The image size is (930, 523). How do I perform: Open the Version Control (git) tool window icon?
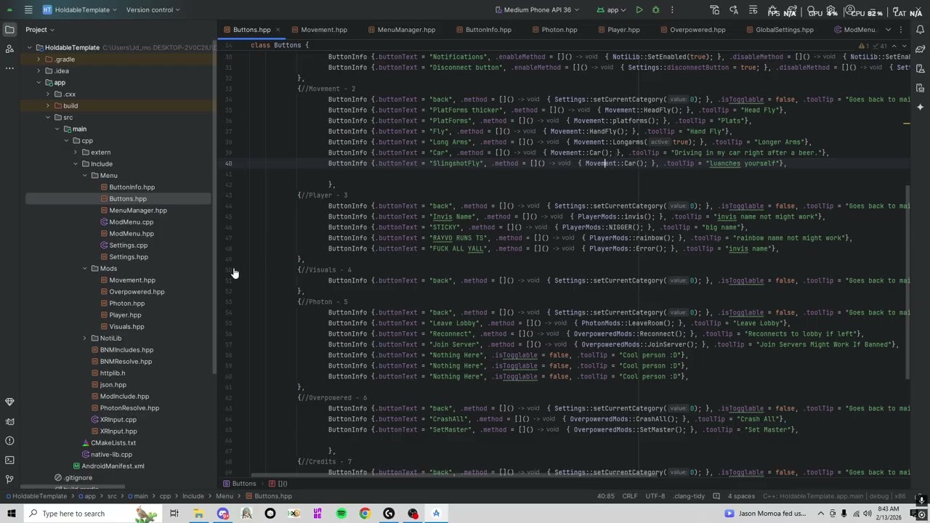(9, 479)
